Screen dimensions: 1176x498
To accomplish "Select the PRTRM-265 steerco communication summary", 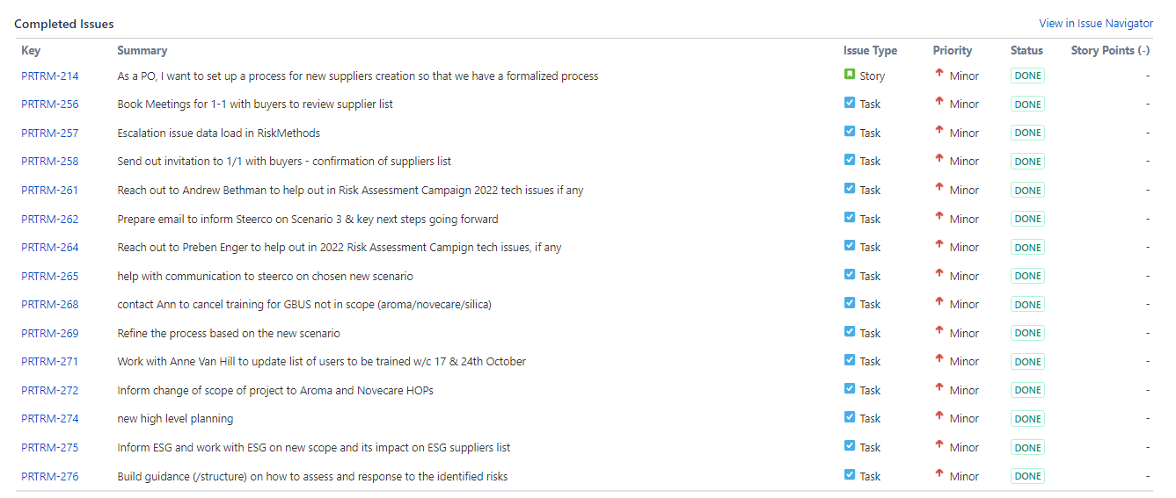I will pyautogui.click(x=265, y=276).
